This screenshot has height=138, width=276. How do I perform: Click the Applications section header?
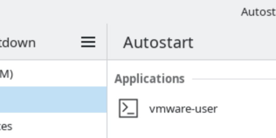click(149, 79)
